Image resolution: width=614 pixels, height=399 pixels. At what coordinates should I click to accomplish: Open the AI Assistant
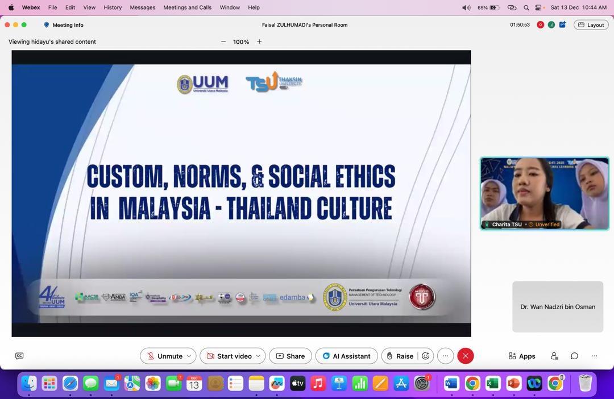pos(346,356)
